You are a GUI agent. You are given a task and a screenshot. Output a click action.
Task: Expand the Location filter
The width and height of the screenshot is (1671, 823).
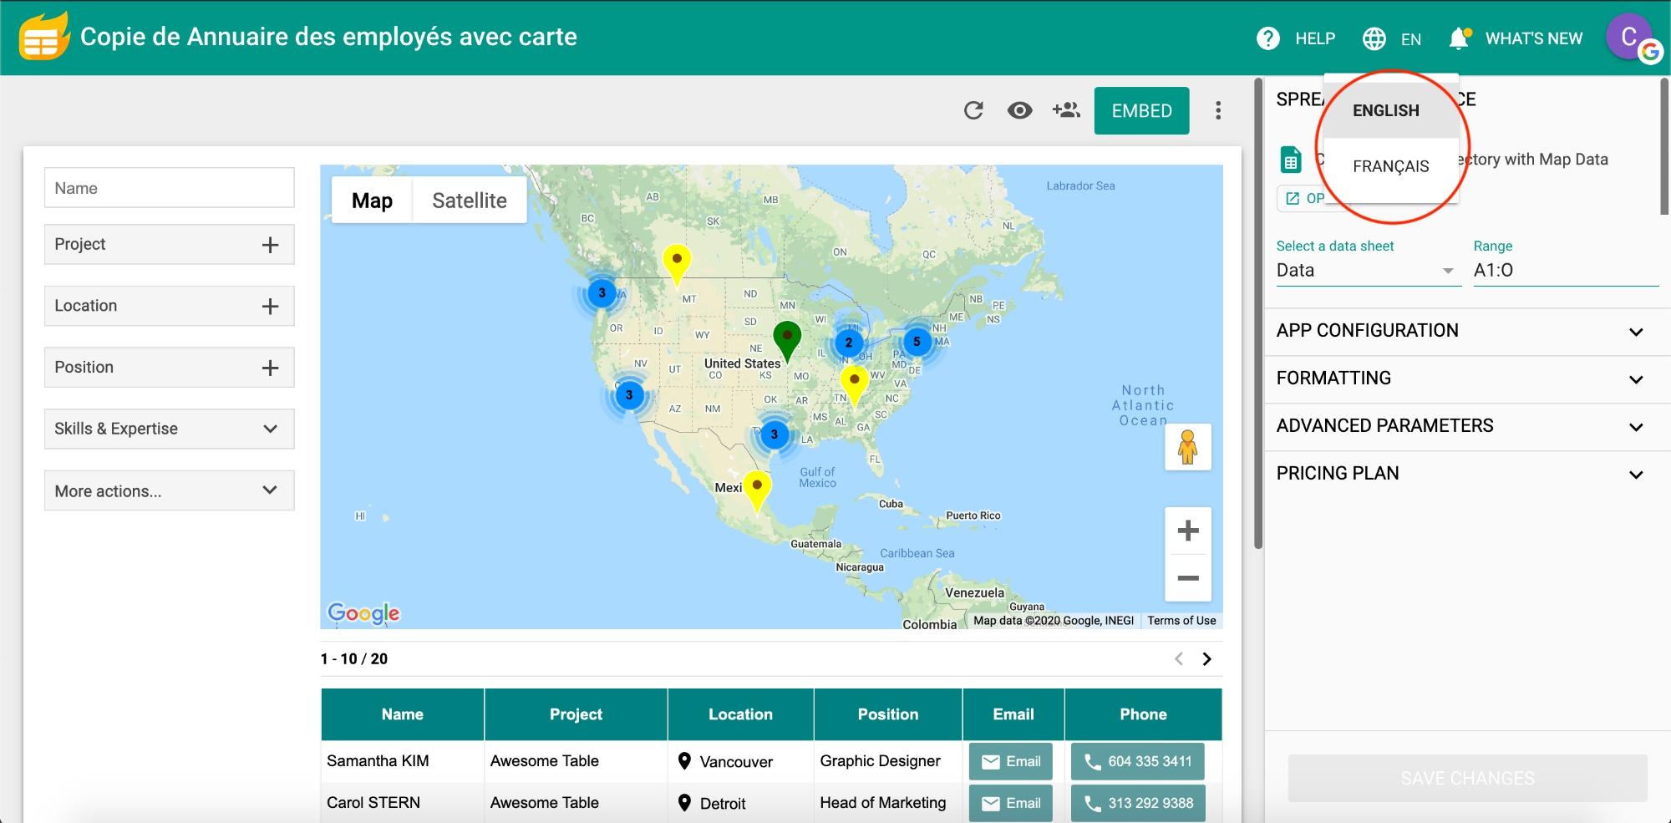click(x=170, y=306)
